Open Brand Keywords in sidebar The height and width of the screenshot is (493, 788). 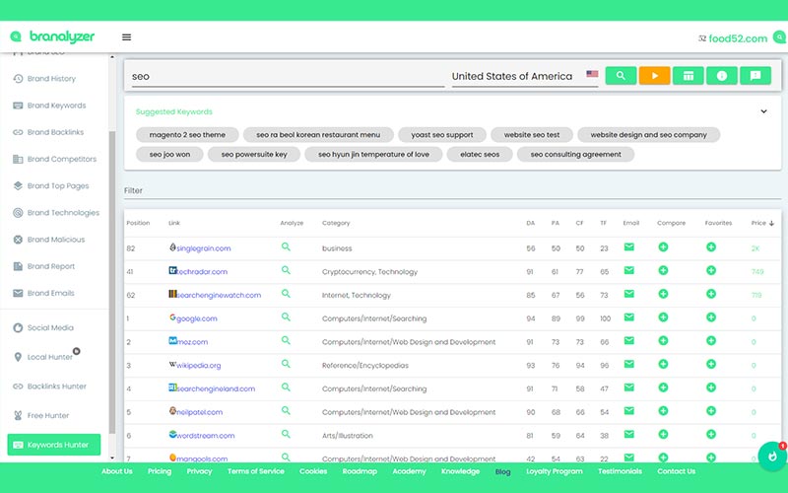[56, 106]
